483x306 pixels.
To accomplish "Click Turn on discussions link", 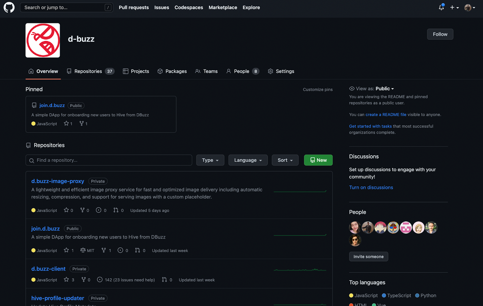I will pyautogui.click(x=371, y=187).
